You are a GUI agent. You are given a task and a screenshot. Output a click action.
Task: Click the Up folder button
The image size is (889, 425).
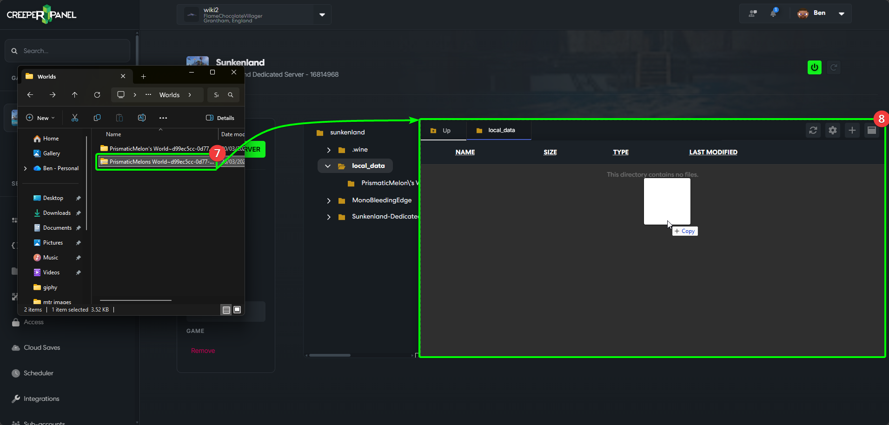[x=442, y=131]
